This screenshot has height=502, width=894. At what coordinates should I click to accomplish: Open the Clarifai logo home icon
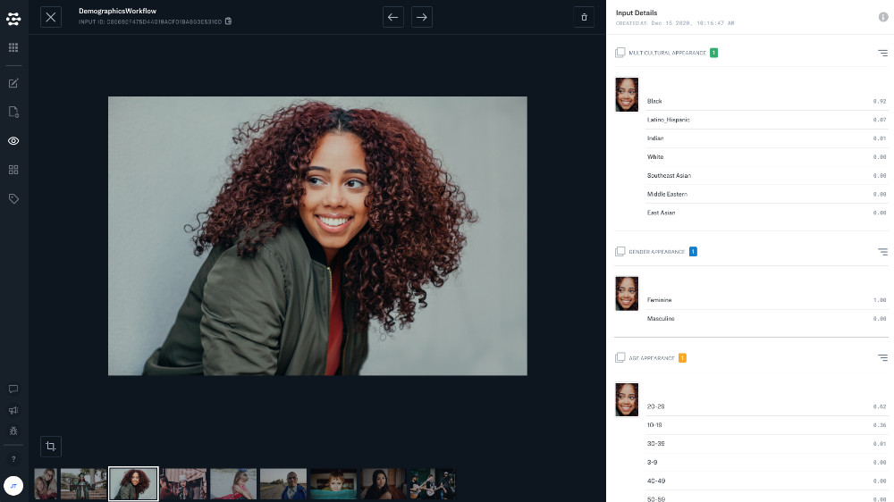(13, 18)
